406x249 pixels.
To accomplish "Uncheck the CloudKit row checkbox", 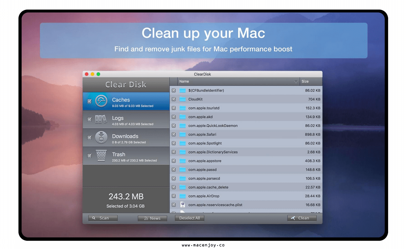I will pos(174,99).
